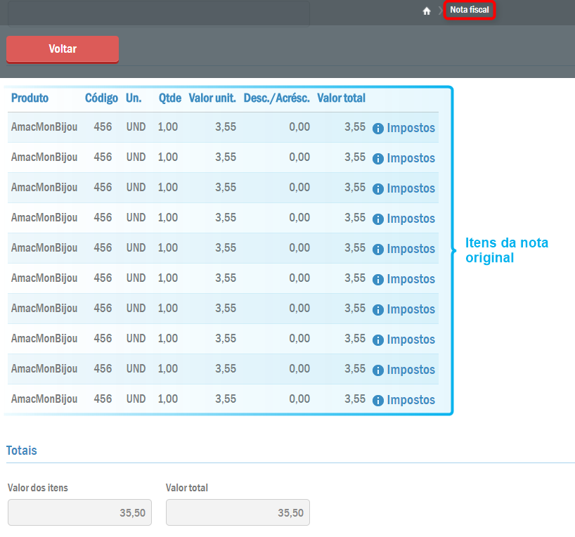
Task: Click the info icon in the seventh item row
Action: tap(378, 310)
